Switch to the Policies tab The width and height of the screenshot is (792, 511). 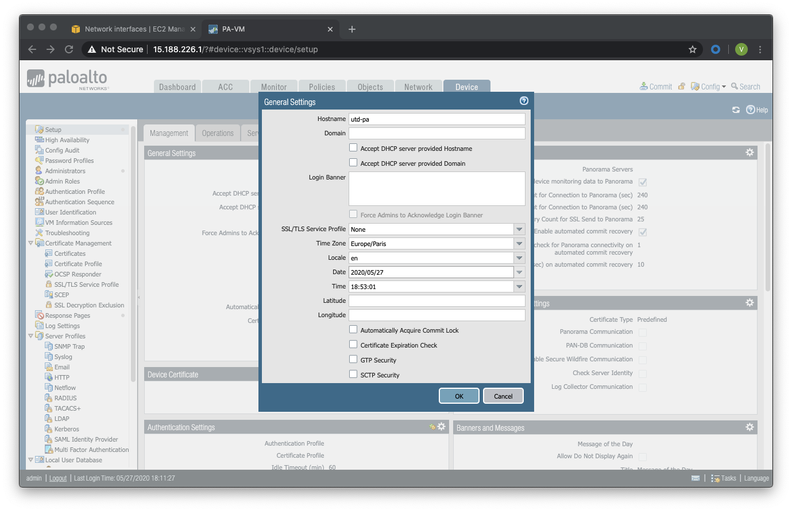tap(322, 87)
